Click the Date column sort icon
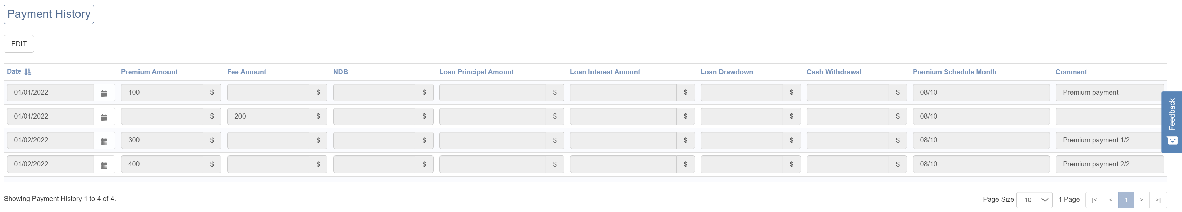Viewport: 1182px width, 212px height. click(28, 72)
